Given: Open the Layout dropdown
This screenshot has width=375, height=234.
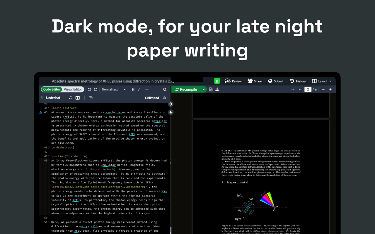Looking at the screenshot, I should click(x=322, y=81).
